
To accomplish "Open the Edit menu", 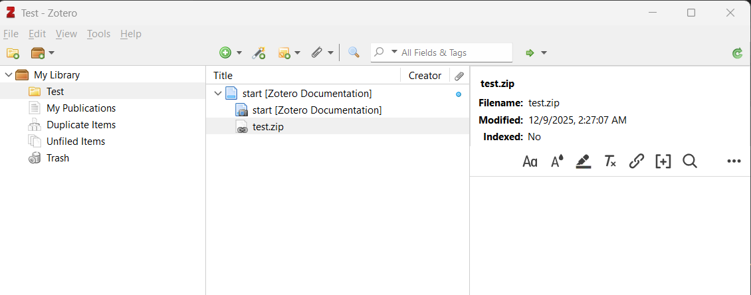I will pyautogui.click(x=37, y=34).
